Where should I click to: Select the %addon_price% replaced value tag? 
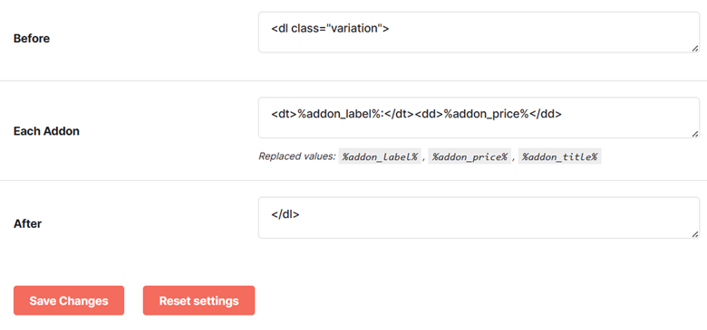coord(470,157)
